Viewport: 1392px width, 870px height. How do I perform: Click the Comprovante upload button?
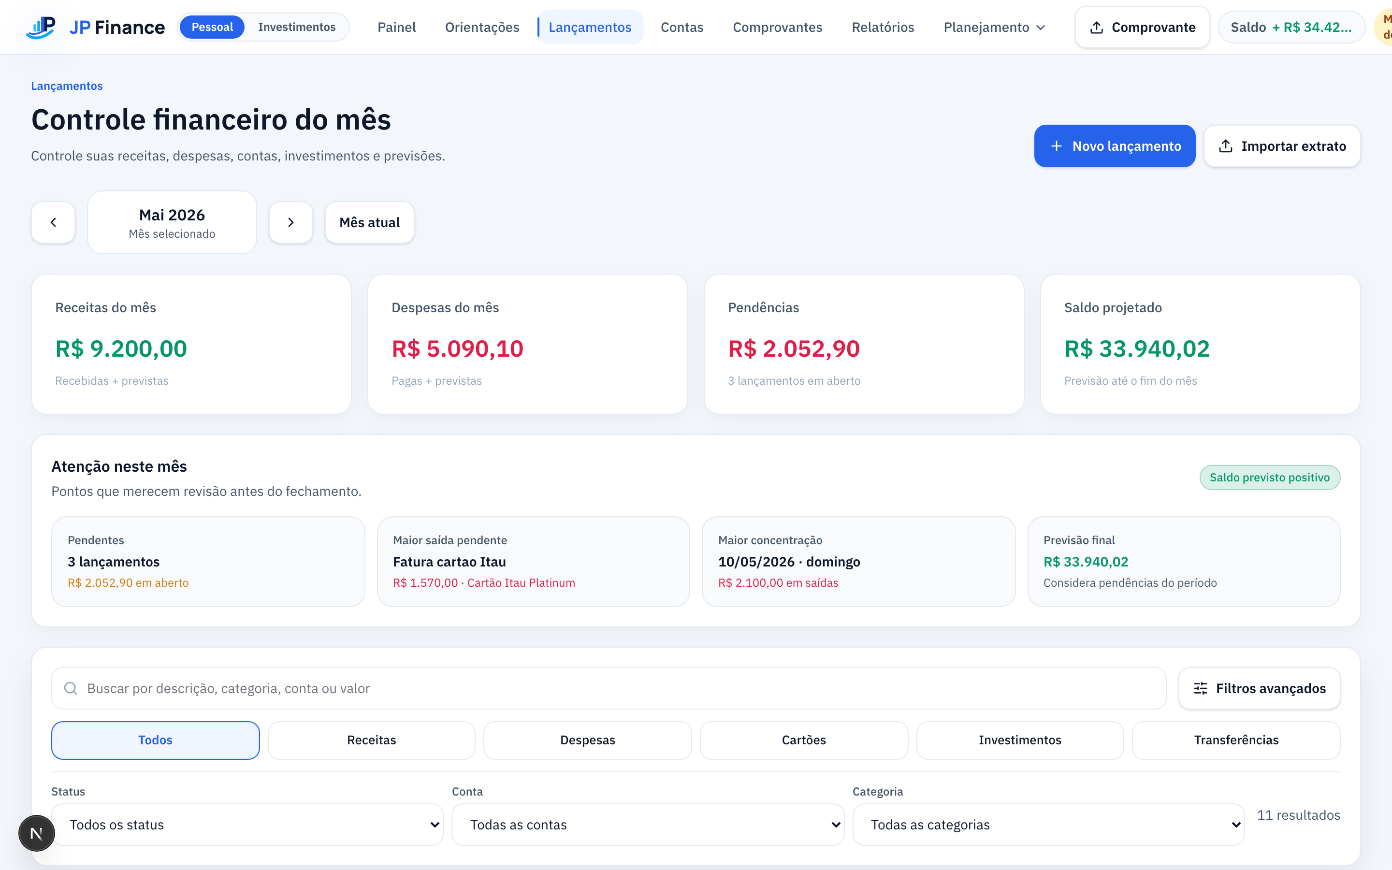(x=1143, y=27)
